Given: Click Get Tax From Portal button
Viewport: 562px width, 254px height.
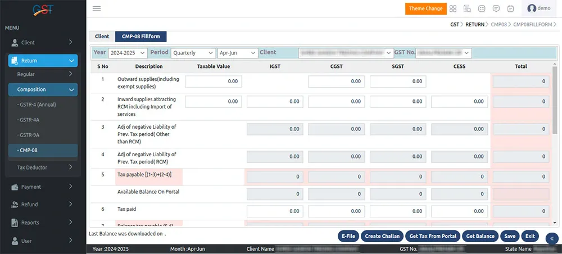Looking at the screenshot, I should [433, 236].
